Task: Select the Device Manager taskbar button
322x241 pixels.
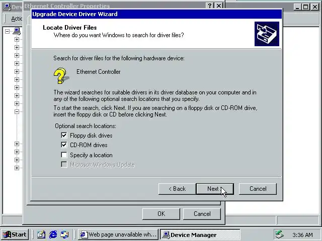Action: click(200, 234)
